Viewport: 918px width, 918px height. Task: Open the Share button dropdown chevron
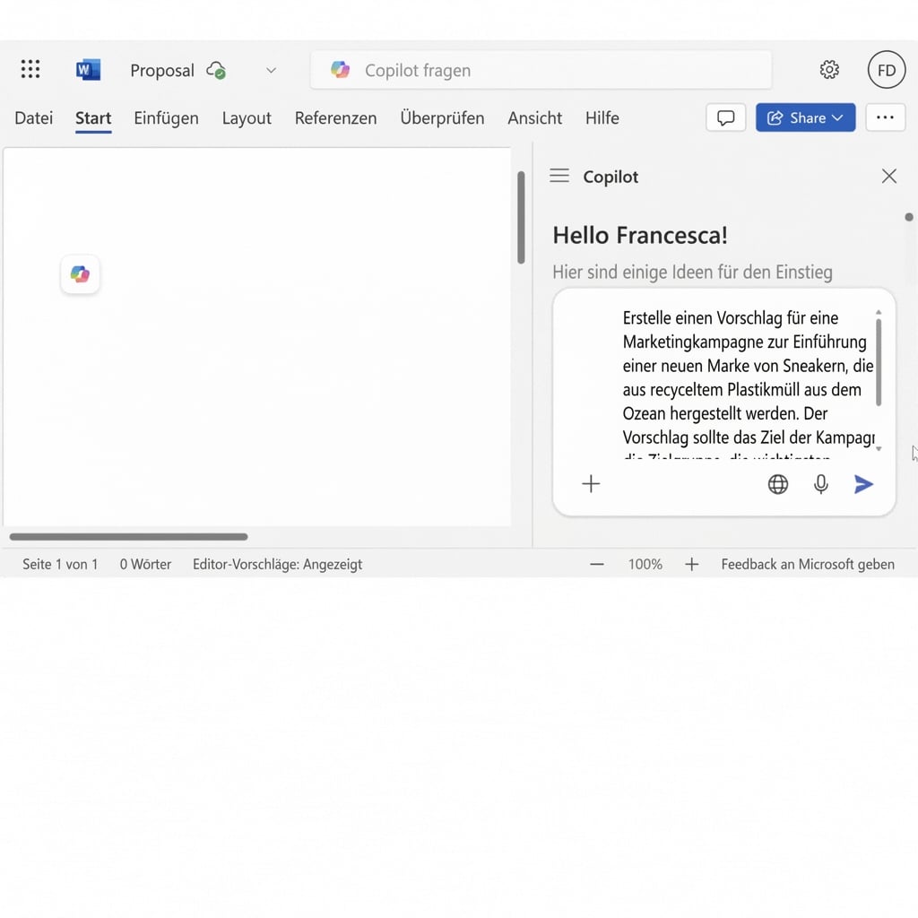(837, 117)
